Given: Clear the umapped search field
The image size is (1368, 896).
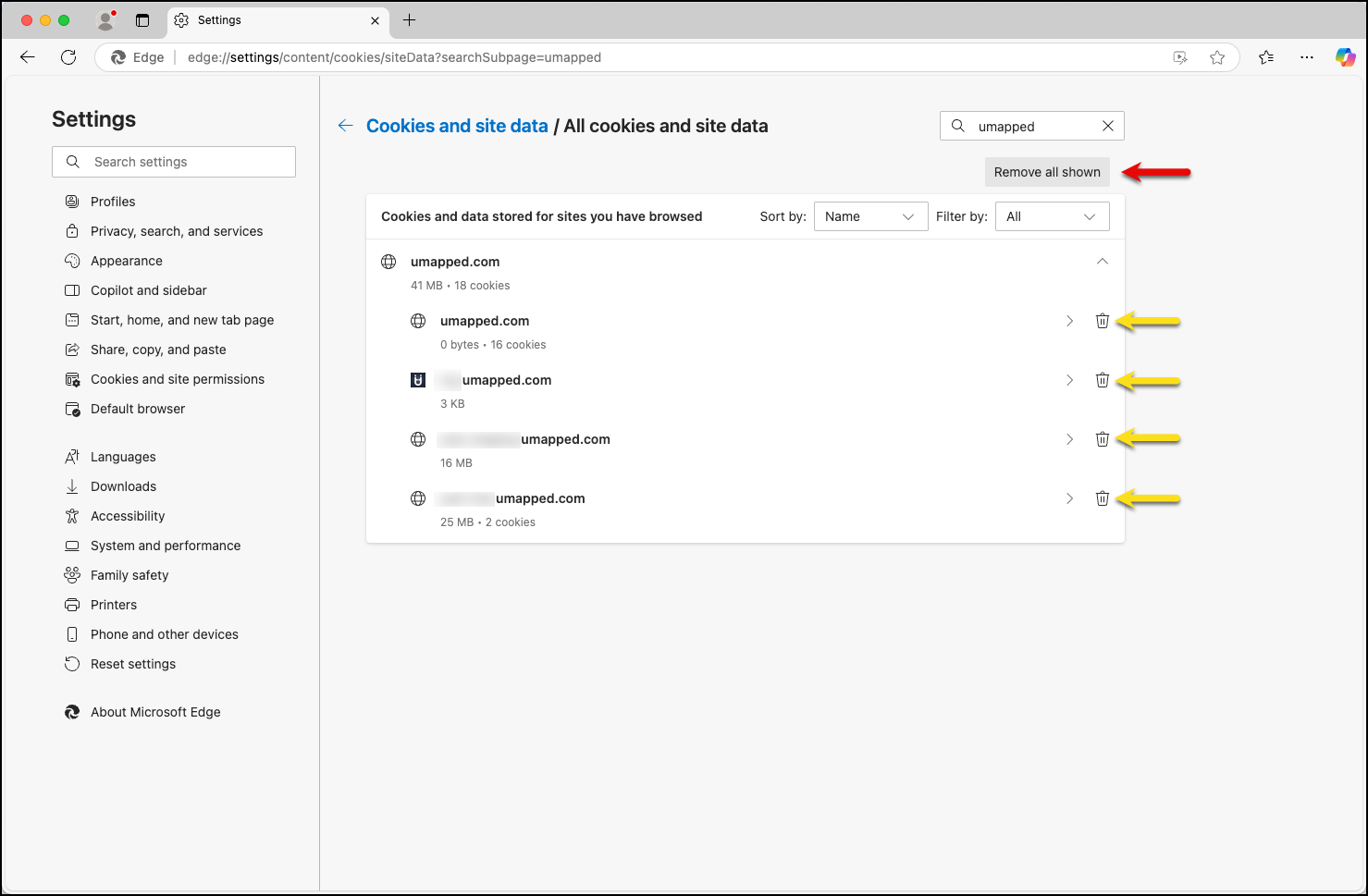Looking at the screenshot, I should (1108, 126).
